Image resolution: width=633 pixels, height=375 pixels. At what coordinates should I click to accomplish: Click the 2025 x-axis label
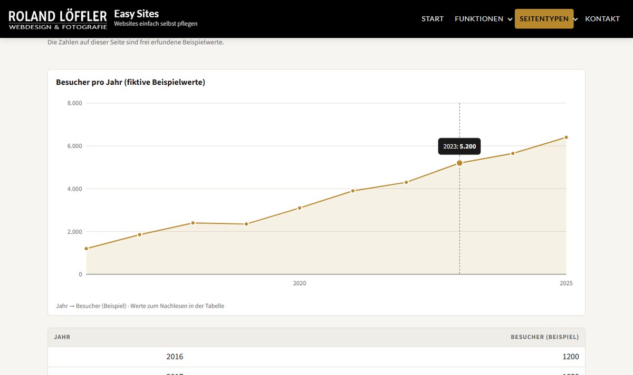566,283
